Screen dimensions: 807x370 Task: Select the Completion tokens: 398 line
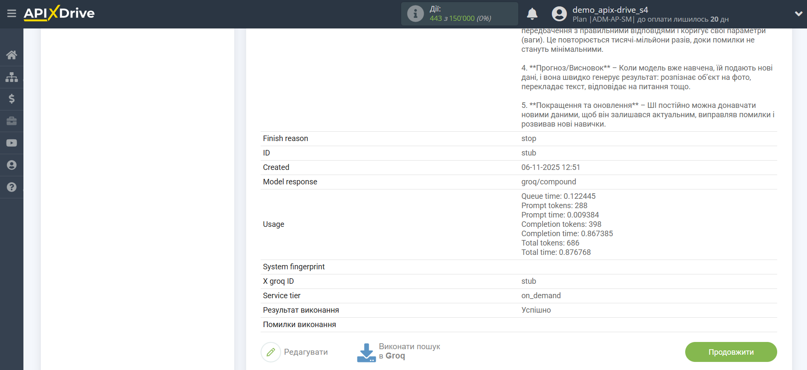[561, 224]
